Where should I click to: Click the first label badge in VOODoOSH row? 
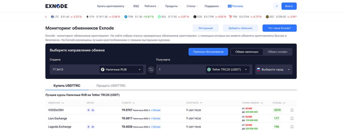click(x=89, y=110)
